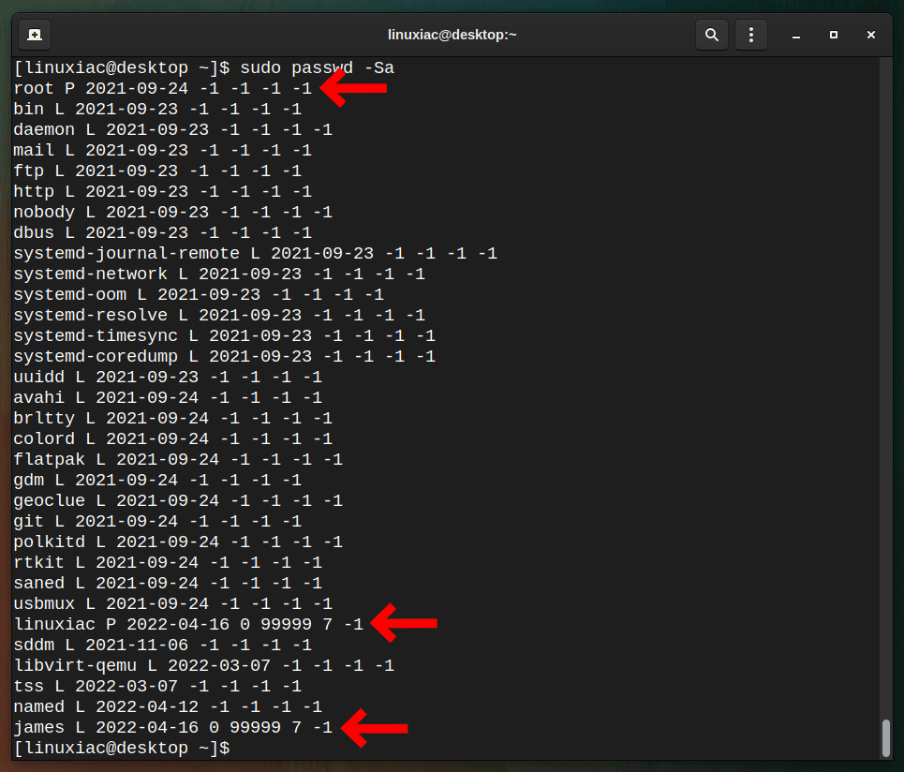Click the root P 2021-09-24 row
The width and height of the screenshot is (904, 772).
point(163,89)
